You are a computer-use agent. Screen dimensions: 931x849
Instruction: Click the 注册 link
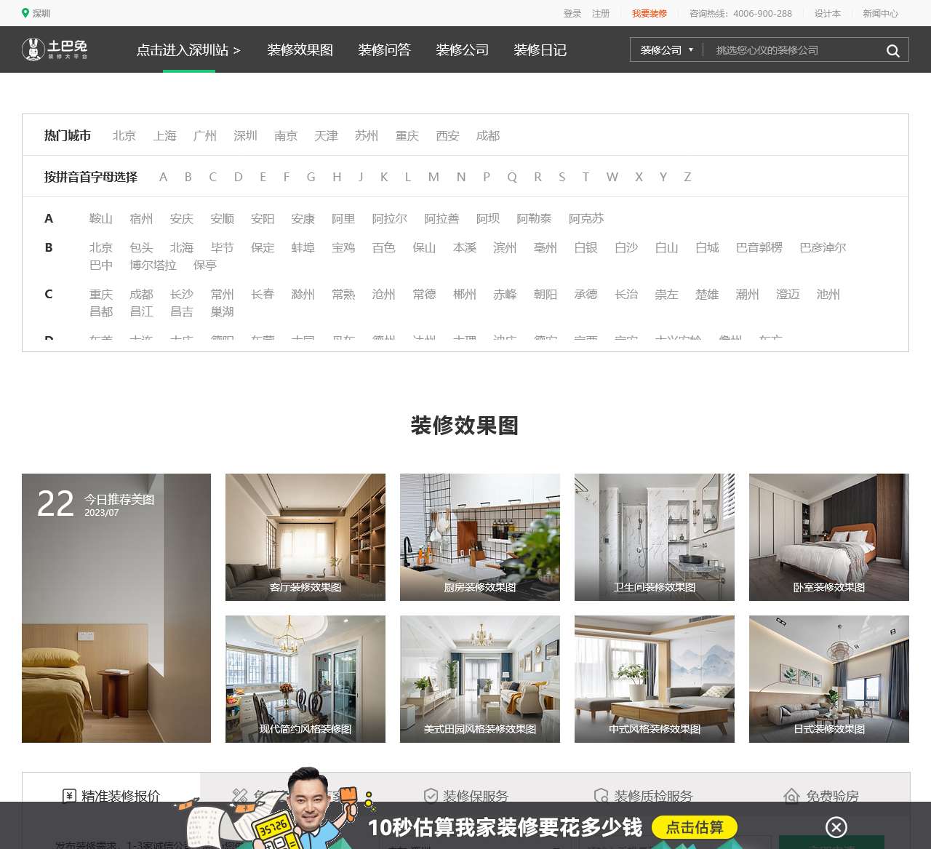601,13
